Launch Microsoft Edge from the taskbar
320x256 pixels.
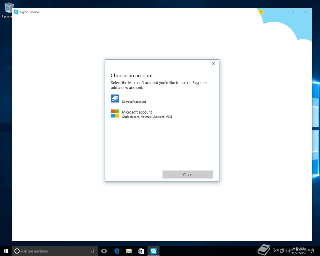pos(117,251)
